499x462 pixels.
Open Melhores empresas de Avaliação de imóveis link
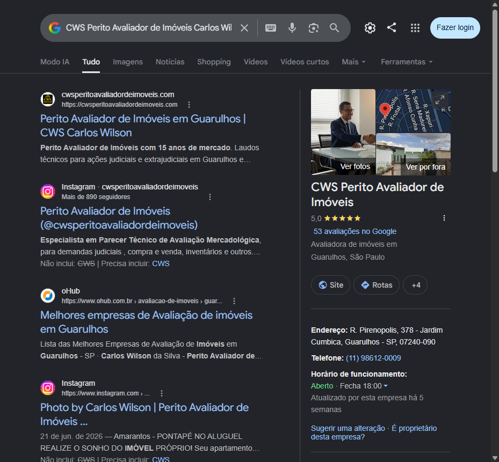tap(147, 322)
